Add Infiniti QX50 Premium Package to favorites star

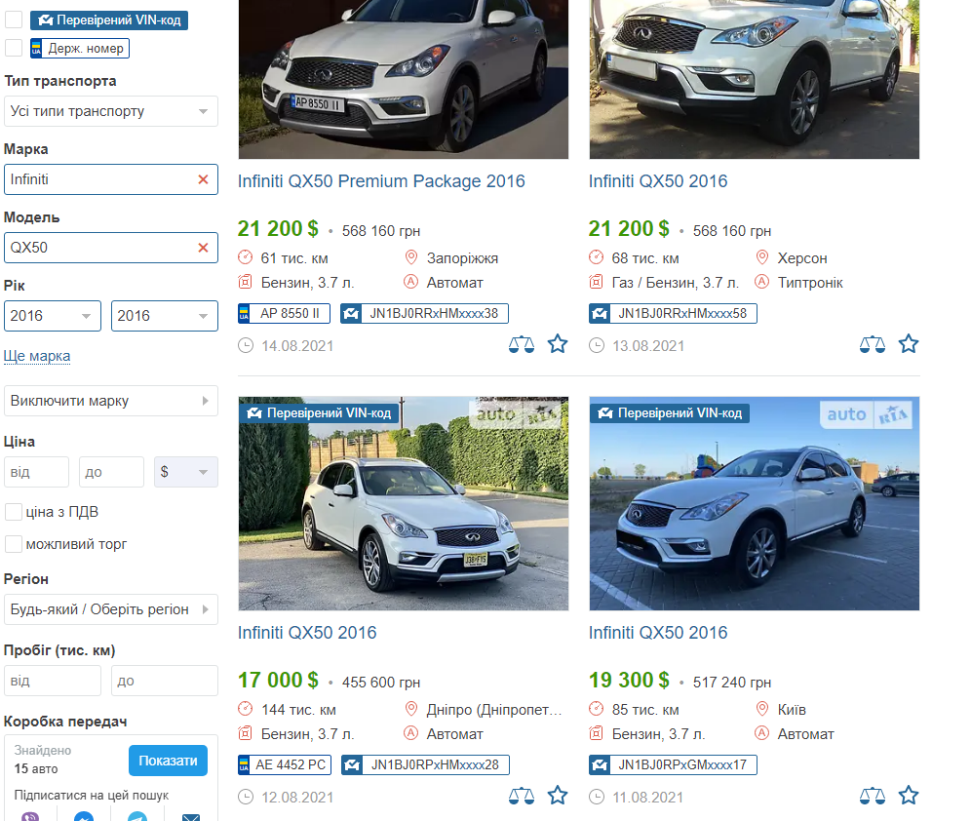click(x=557, y=344)
